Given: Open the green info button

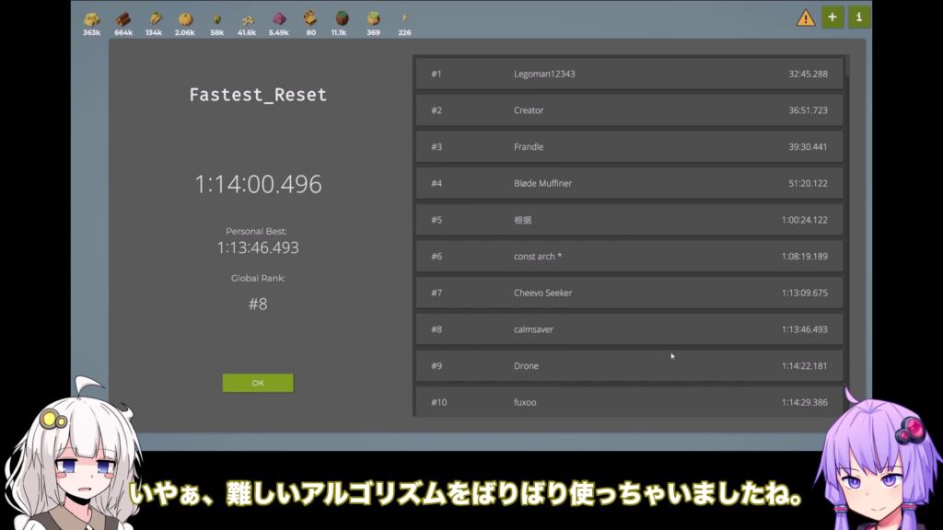Looking at the screenshot, I should click(859, 17).
